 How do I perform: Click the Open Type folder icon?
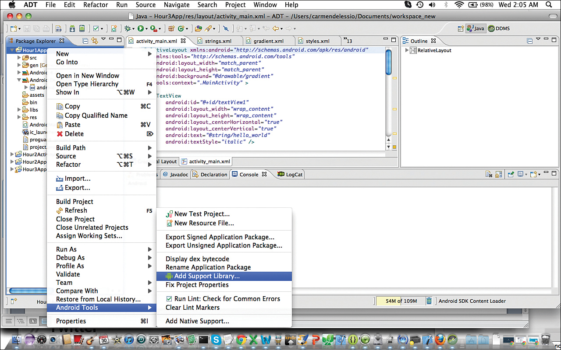point(199,28)
